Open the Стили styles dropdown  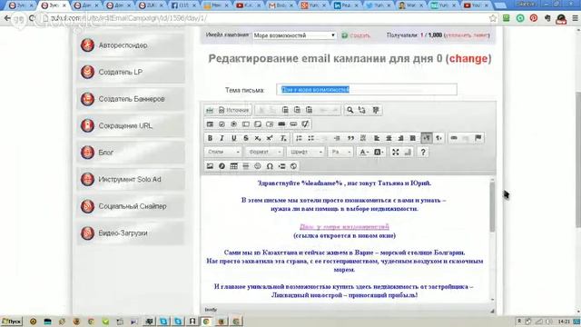[222, 152]
